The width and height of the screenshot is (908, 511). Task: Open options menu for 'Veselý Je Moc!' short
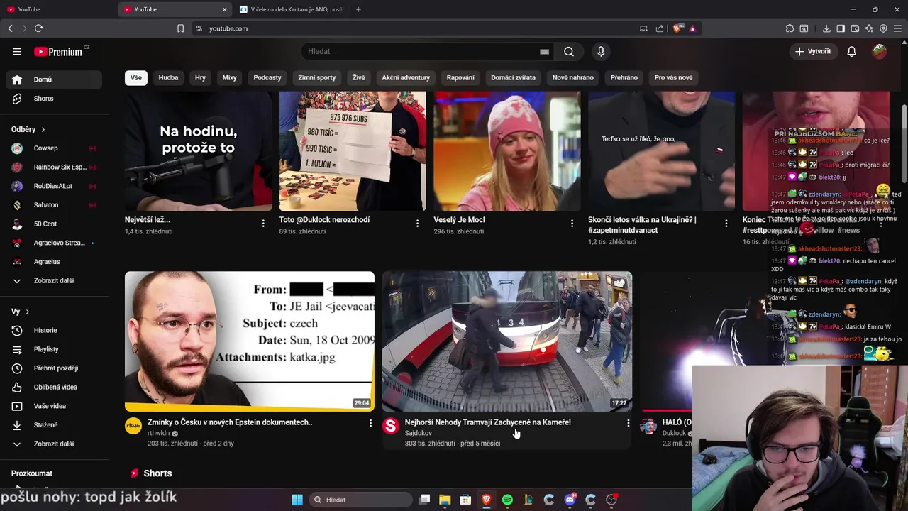tap(572, 224)
